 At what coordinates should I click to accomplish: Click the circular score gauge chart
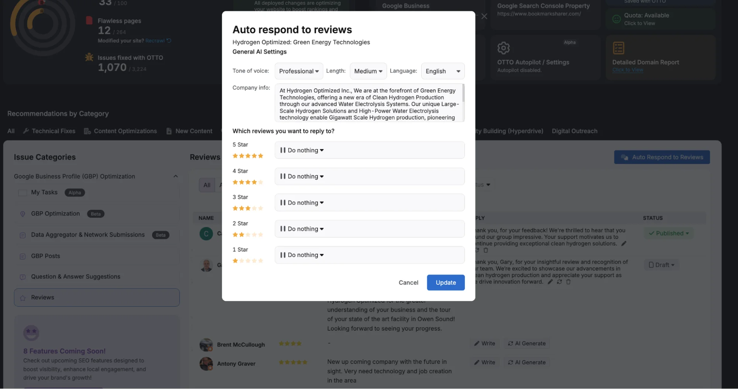[42, 24]
